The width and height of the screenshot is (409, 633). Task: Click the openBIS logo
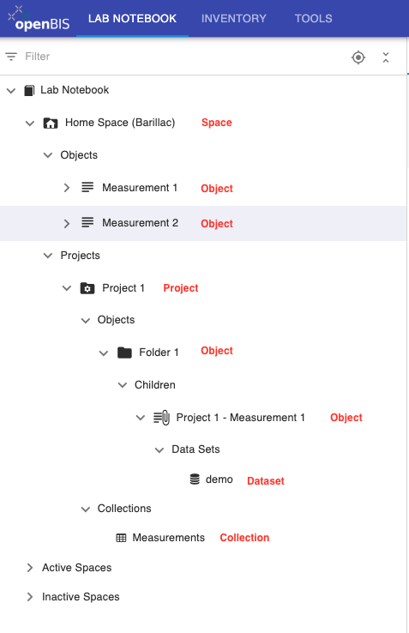click(x=39, y=19)
